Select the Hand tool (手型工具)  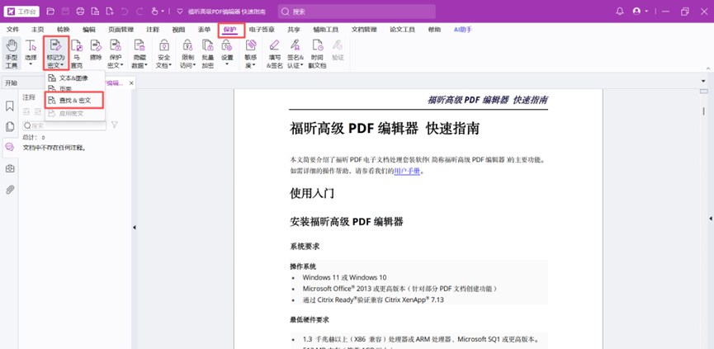11,53
